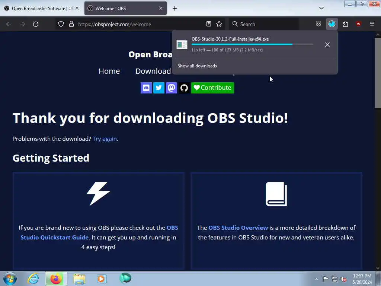The width and height of the screenshot is (381, 286).
Task: Click the OBS-Studio-30.1.2-Full-Installer-x64.exe filename
Action: (x=230, y=39)
